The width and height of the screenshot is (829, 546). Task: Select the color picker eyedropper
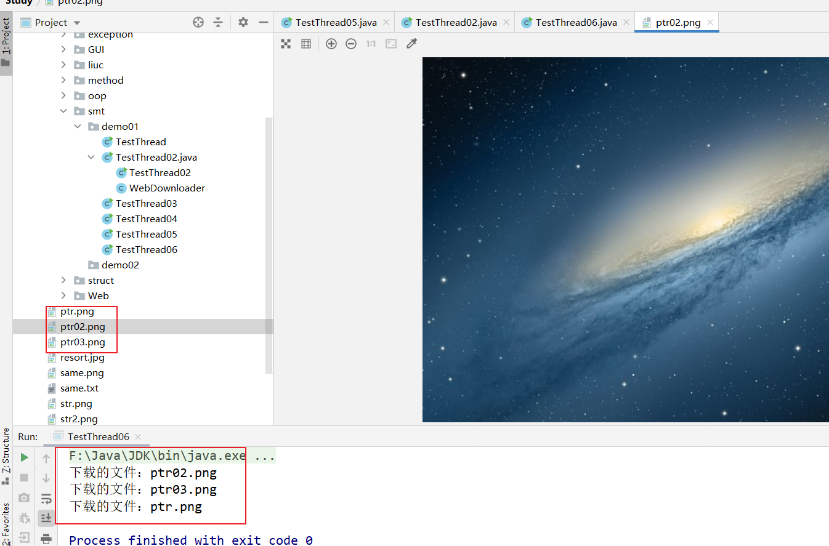tap(412, 44)
